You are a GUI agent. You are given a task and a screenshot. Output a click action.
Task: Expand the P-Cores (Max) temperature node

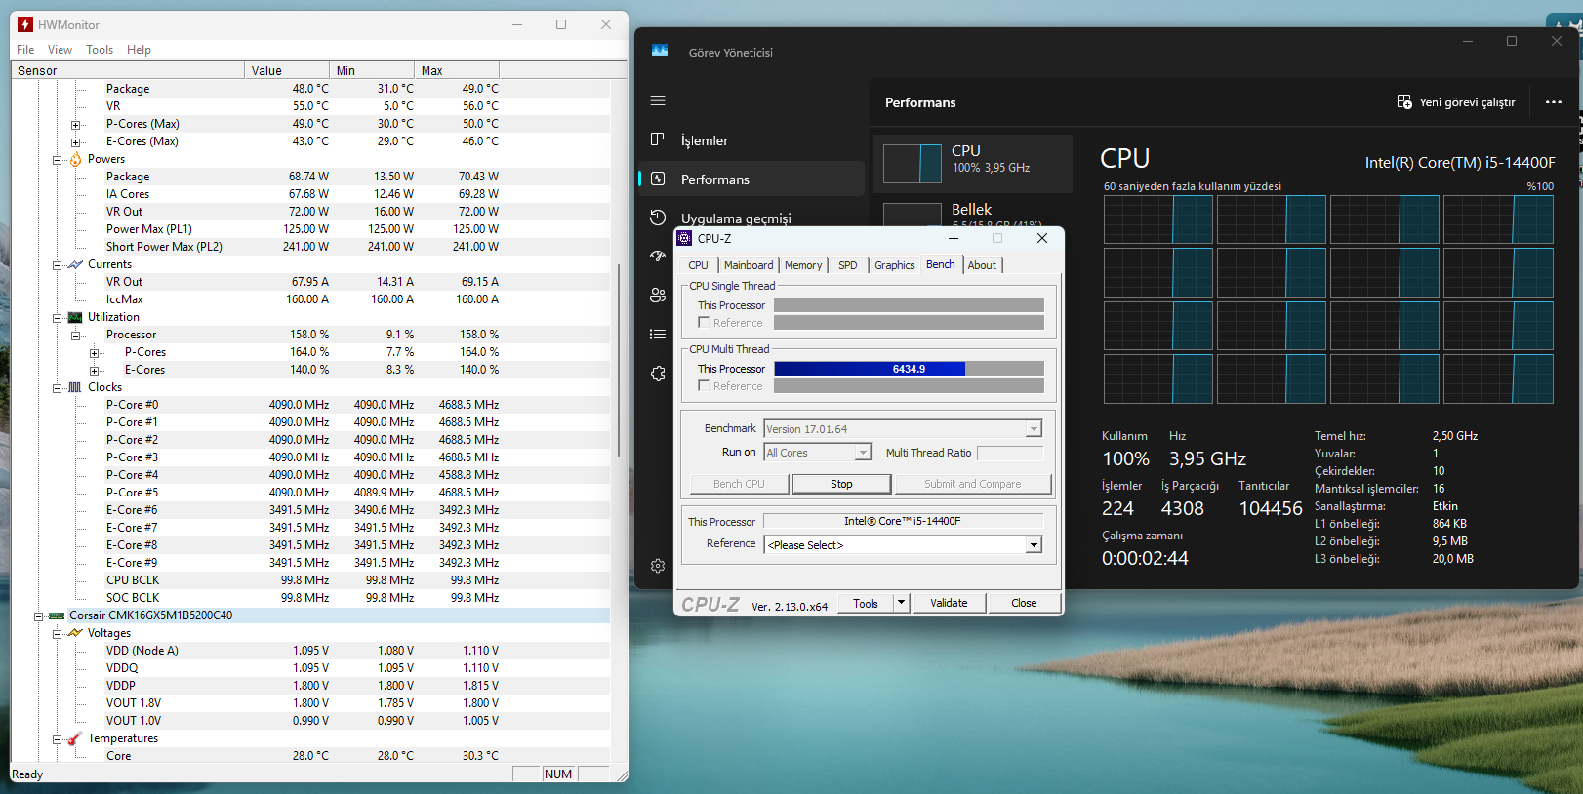pos(76,125)
